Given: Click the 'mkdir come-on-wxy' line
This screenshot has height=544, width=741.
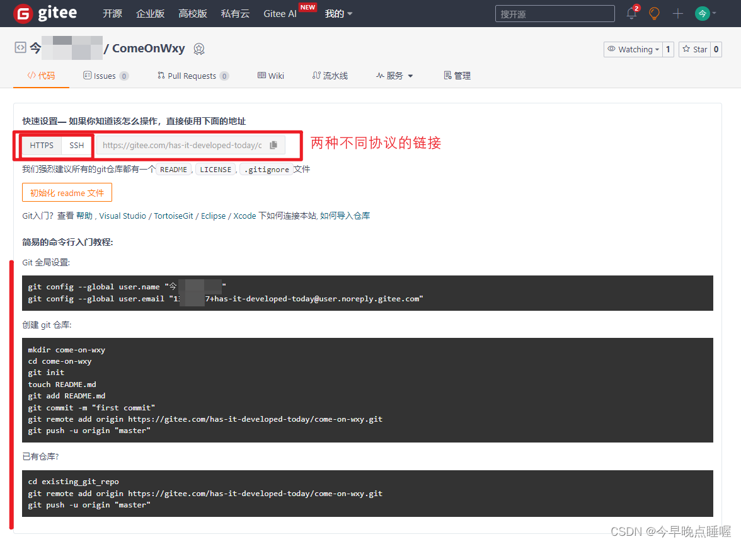Looking at the screenshot, I should pos(66,350).
